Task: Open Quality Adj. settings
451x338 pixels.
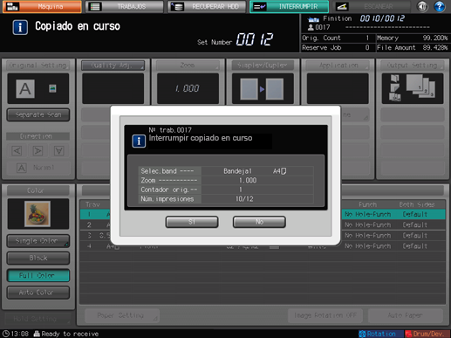Action: 113,66
